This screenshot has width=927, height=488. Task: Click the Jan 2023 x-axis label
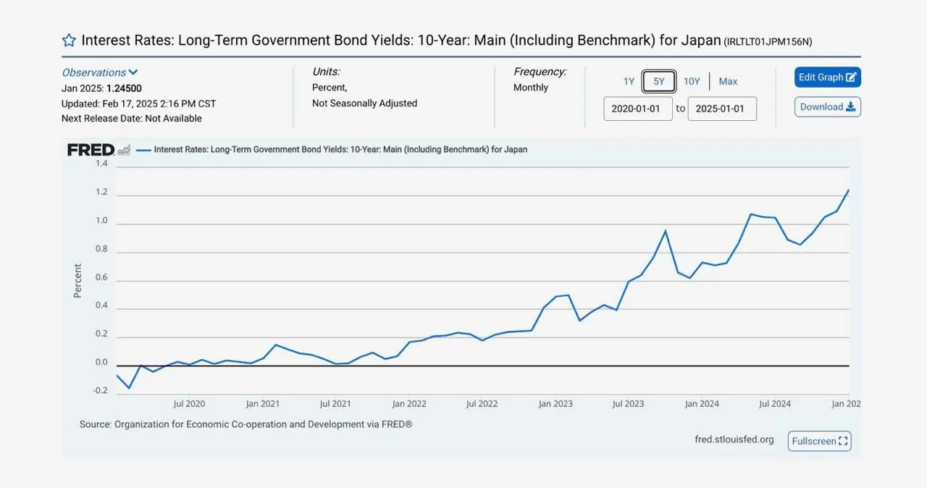point(555,404)
